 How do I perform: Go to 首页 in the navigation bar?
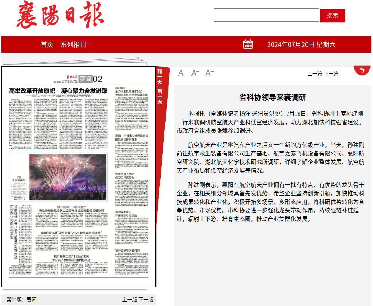[x=47, y=44]
